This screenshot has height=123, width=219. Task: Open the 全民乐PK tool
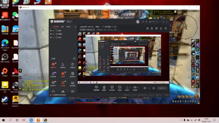[x=53, y=84]
